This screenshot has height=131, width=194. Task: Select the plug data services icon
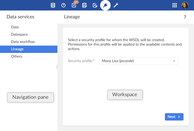click(105, 5)
